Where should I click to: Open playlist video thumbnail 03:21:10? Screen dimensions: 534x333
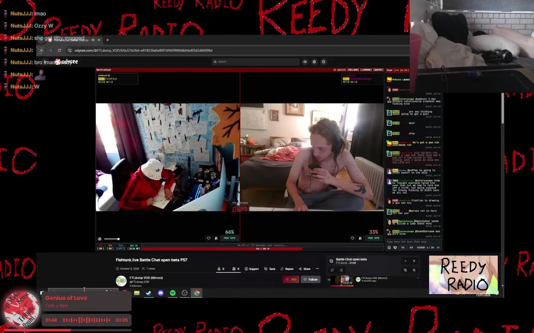click(x=342, y=281)
